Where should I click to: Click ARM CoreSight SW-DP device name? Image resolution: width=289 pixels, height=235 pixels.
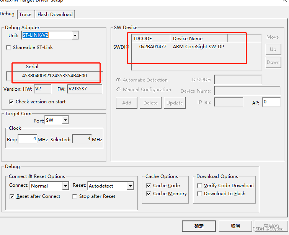click(x=198, y=47)
